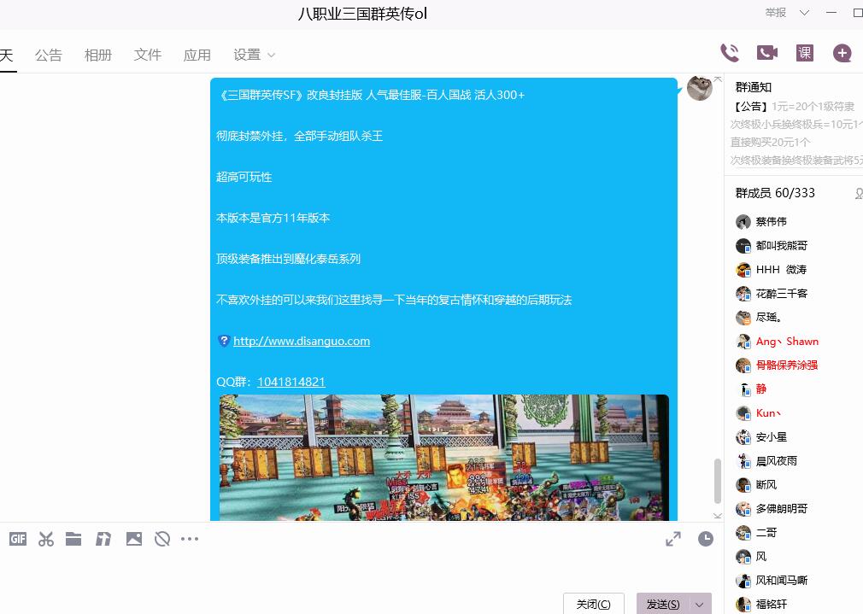863x614 pixels.
Task: Open the 群通知 section heading
Action: [x=754, y=87]
